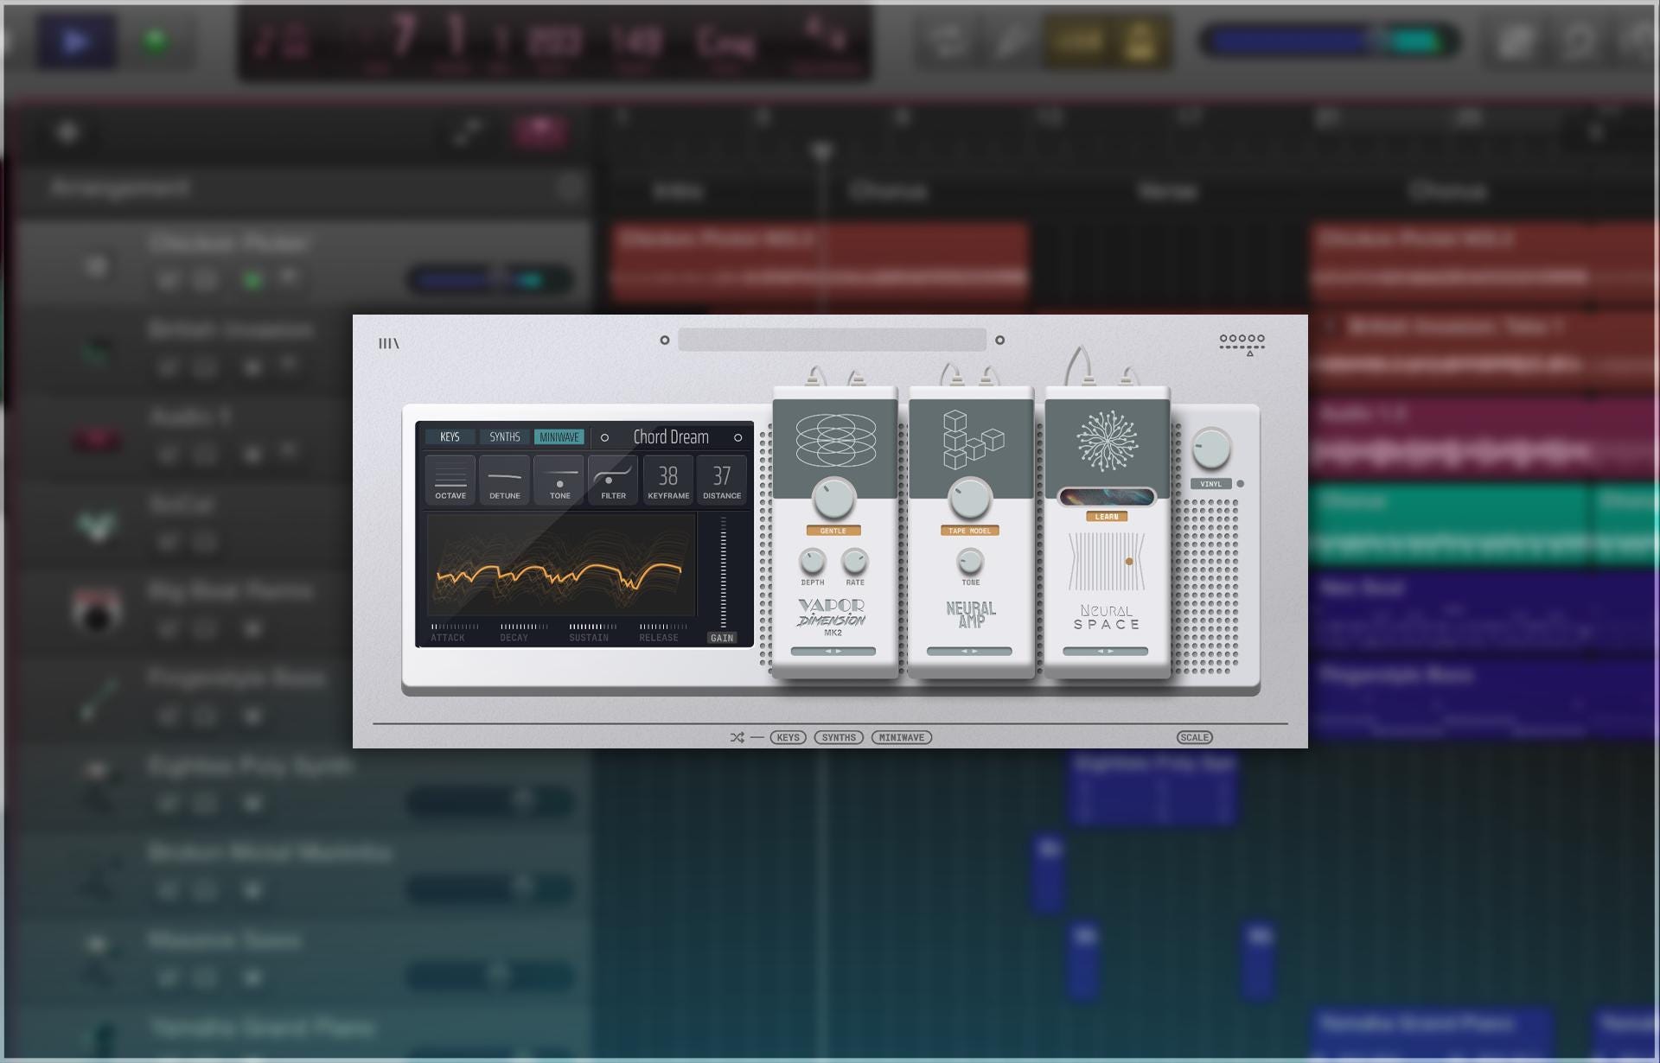The height and width of the screenshot is (1063, 1660).
Task: Toggle SYNTHS pill in bottom randomize bar
Action: tap(839, 737)
